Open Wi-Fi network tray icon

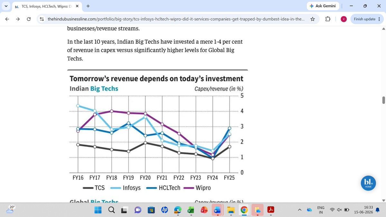[x=332, y=210]
